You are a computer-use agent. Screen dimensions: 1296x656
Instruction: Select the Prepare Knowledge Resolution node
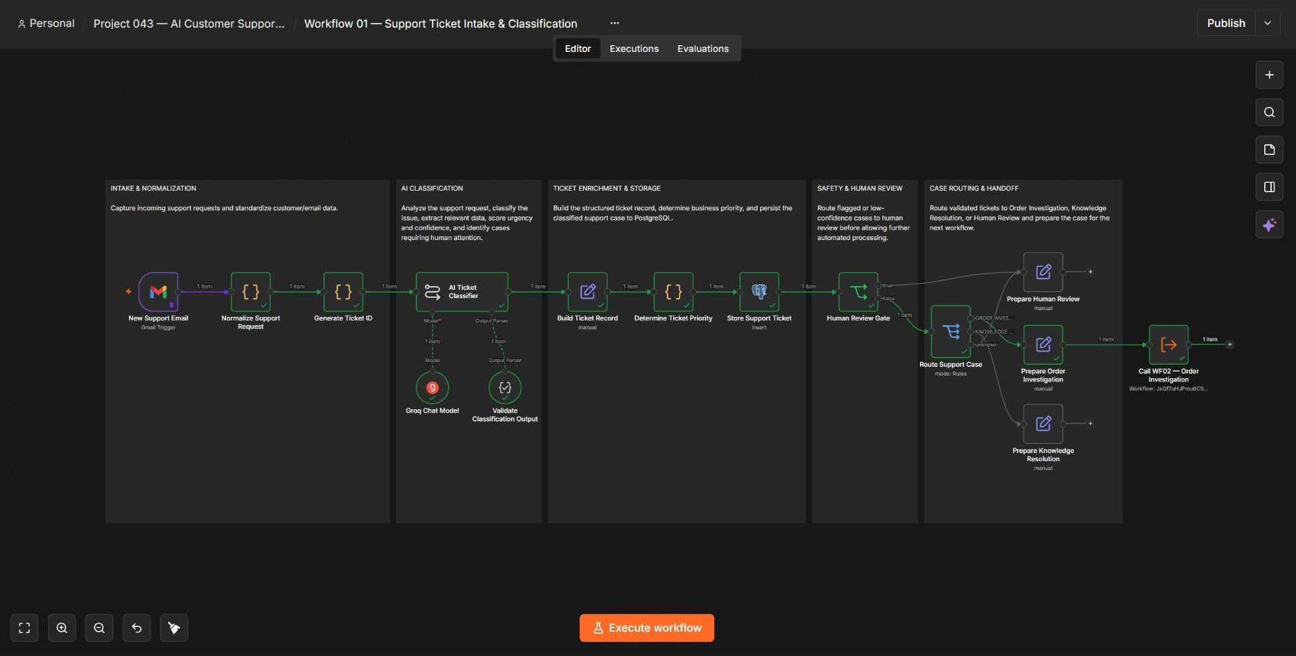(x=1044, y=424)
